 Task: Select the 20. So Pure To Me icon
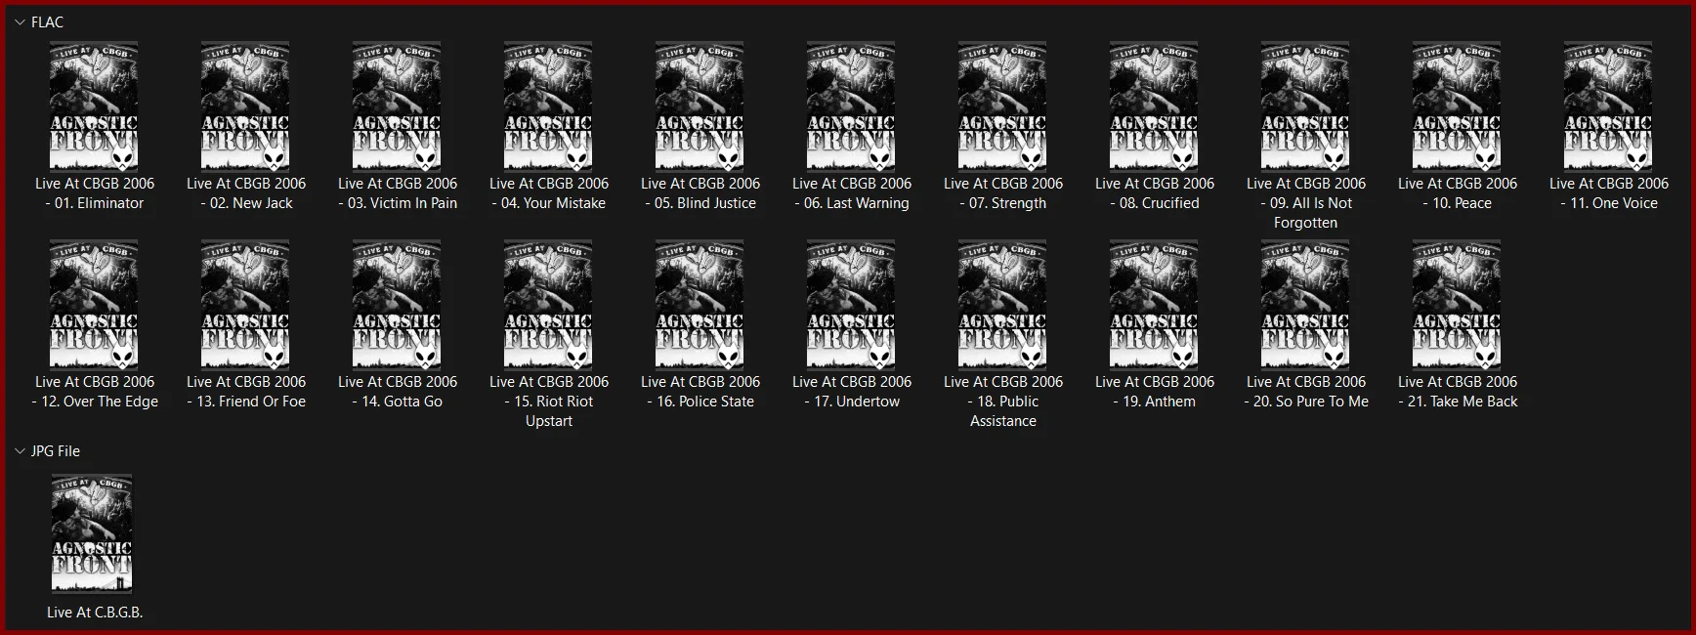pyautogui.click(x=1305, y=305)
